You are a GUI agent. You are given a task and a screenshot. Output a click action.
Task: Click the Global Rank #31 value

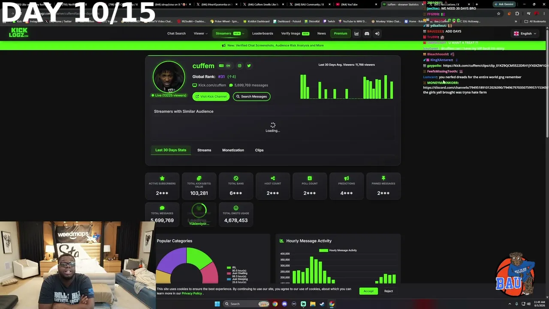click(221, 77)
